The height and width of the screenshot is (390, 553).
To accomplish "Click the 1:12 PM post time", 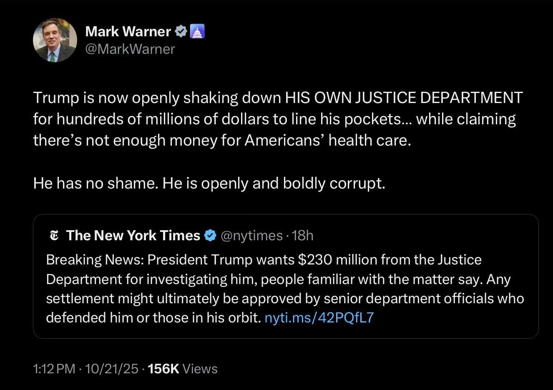I will (54, 369).
